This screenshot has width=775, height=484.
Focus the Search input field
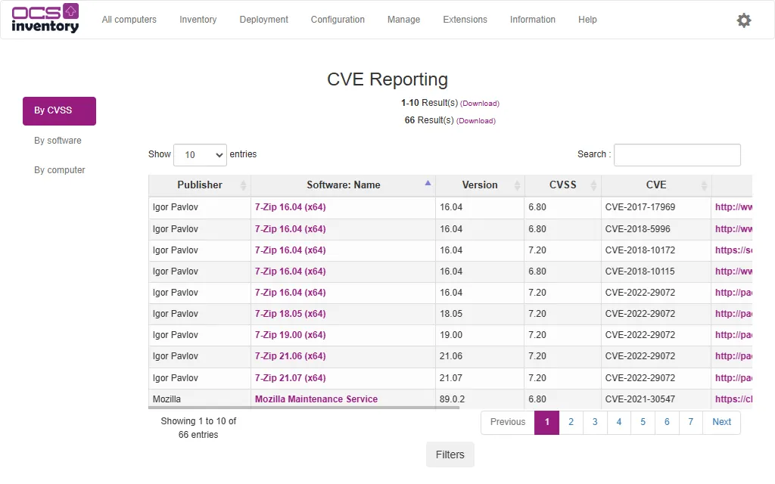[677, 155]
